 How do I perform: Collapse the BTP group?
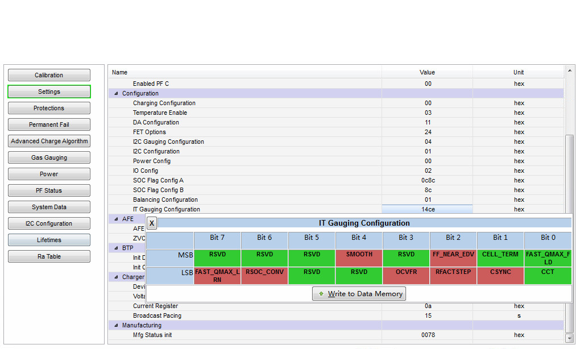(116, 248)
